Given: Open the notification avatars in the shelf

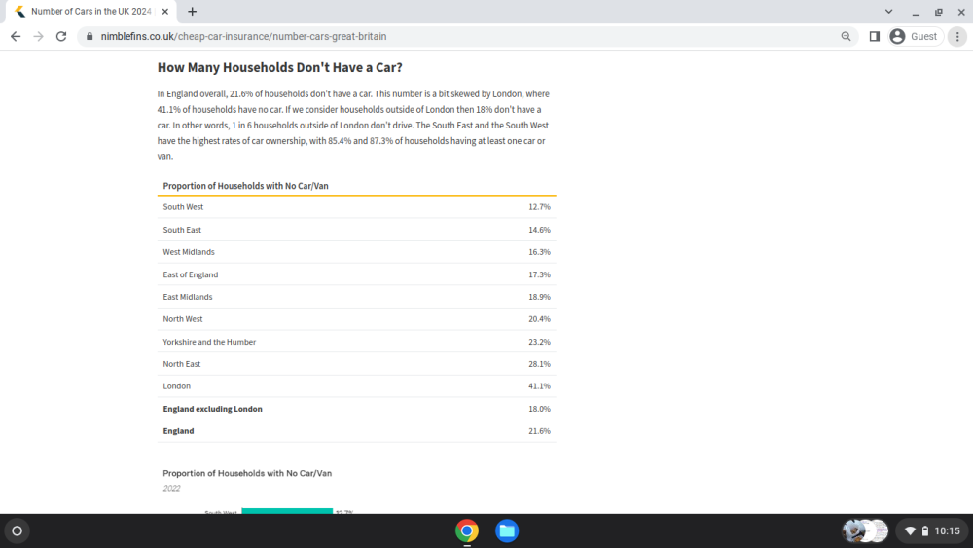Looking at the screenshot, I should 865,530.
